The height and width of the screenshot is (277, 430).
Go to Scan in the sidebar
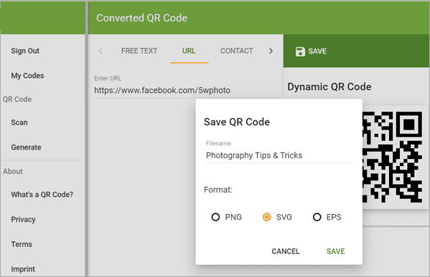[x=19, y=122]
